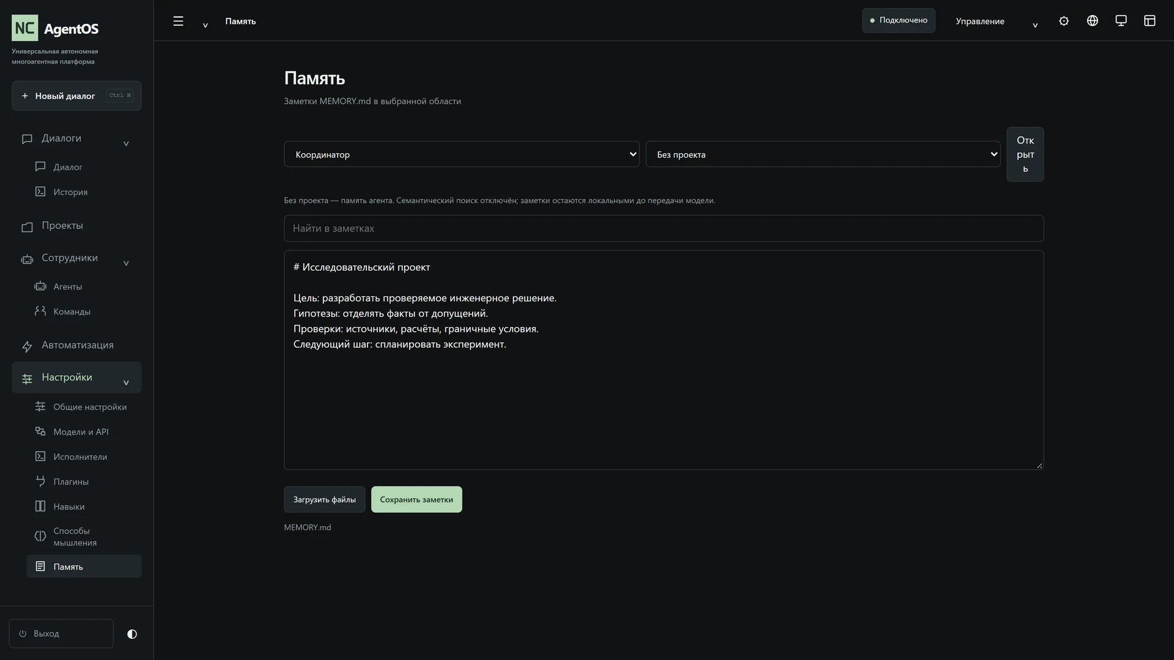Screen dimensions: 1174x660
Task: Focus the Найти в заметках search field
Action: point(663,228)
